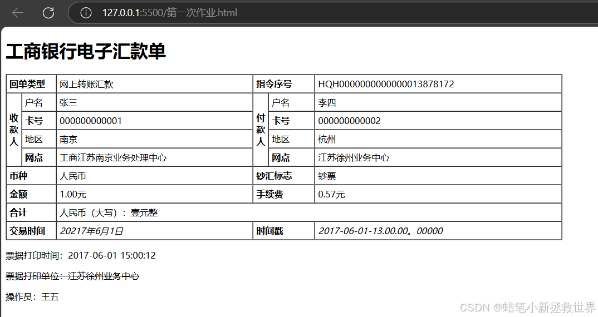Click the browser back arrow
This screenshot has height=317, width=598.
tap(18, 13)
